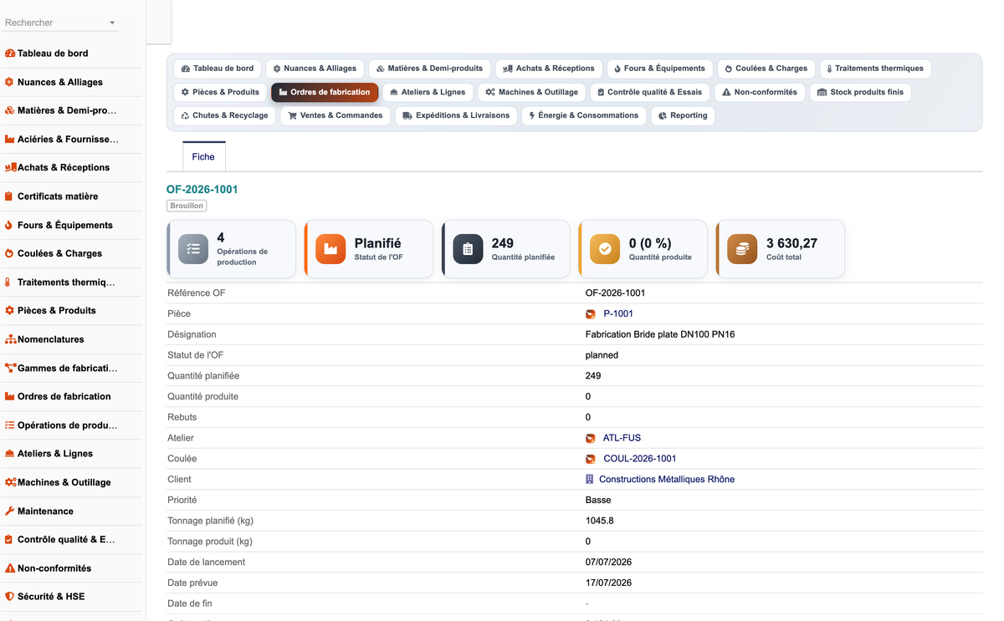This screenshot has width=1004, height=621.
Task: Select Nuances & Alliages top menu item
Action: pos(315,69)
